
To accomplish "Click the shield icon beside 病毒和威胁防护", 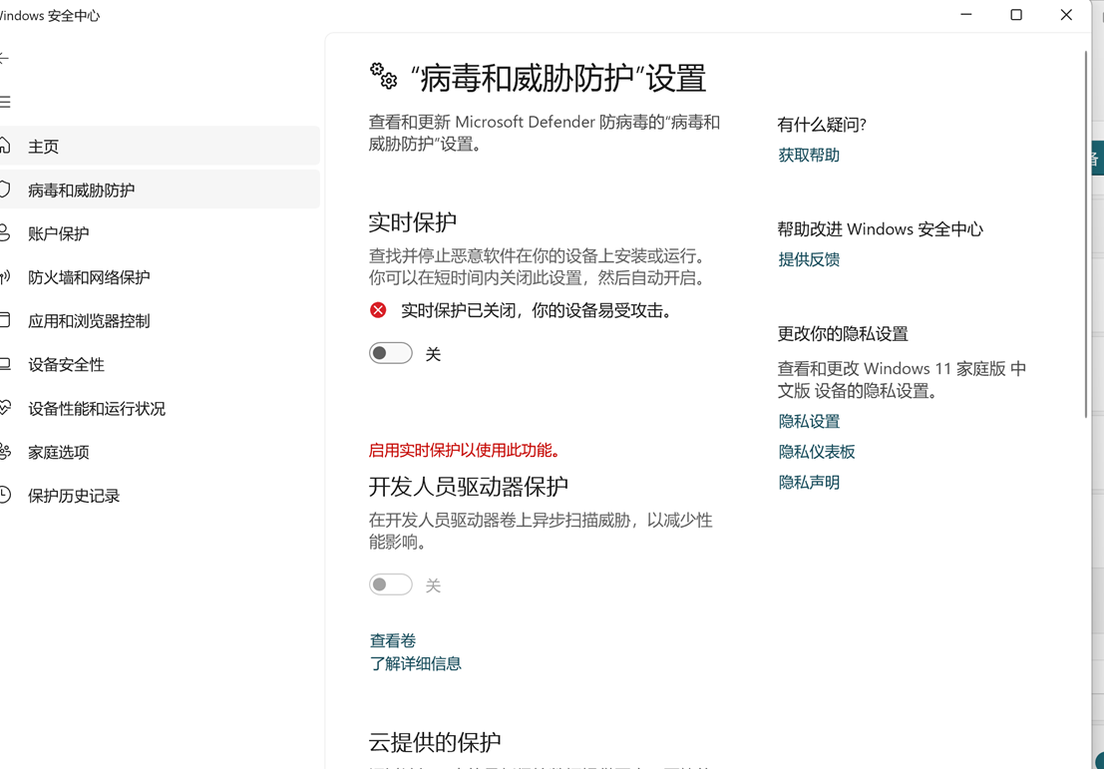I will (x=5, y=190).
